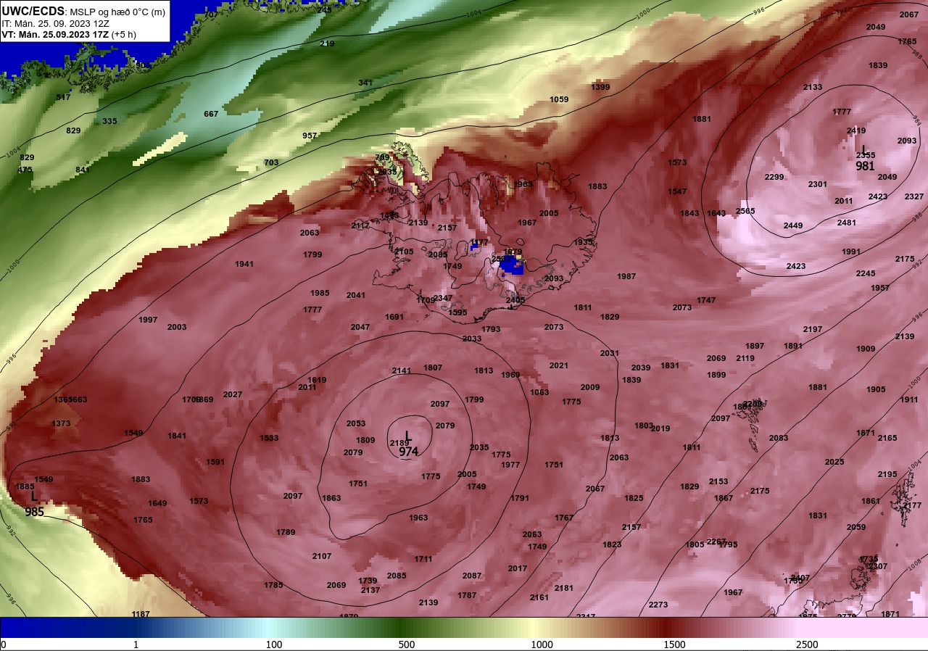Click the 974 low pressure value
This screenshot has height=651, width=928.
point(409,451)
